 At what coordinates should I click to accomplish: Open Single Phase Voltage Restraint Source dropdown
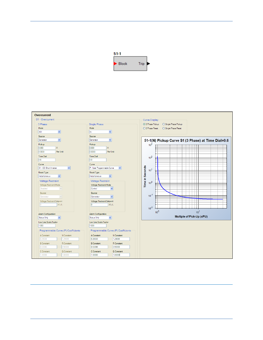(102, 197)
